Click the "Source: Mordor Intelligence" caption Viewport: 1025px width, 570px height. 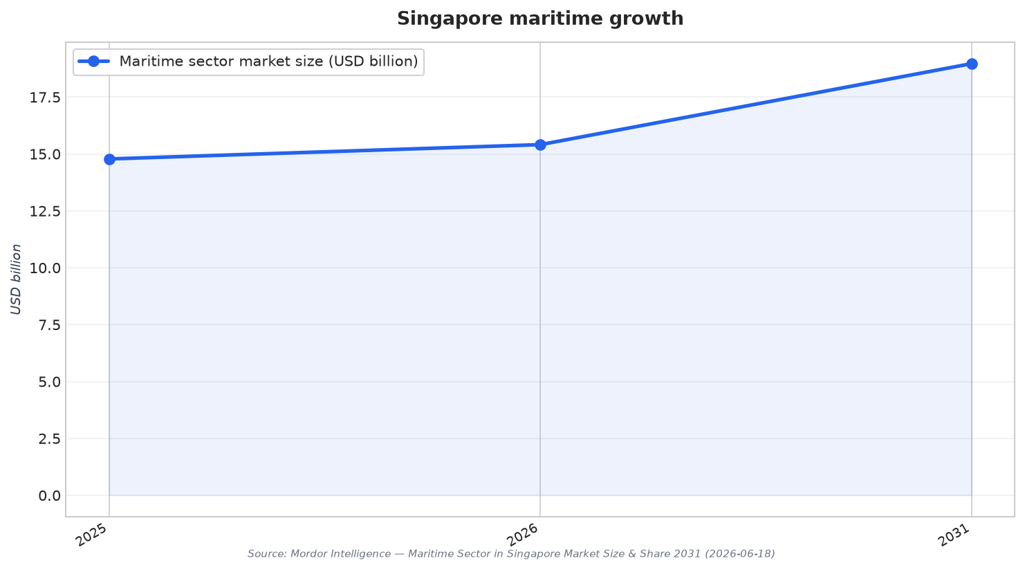[511, 554]
